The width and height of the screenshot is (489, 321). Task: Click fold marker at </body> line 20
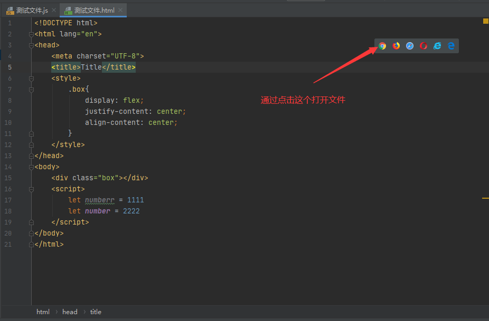(x=31, y=234)
